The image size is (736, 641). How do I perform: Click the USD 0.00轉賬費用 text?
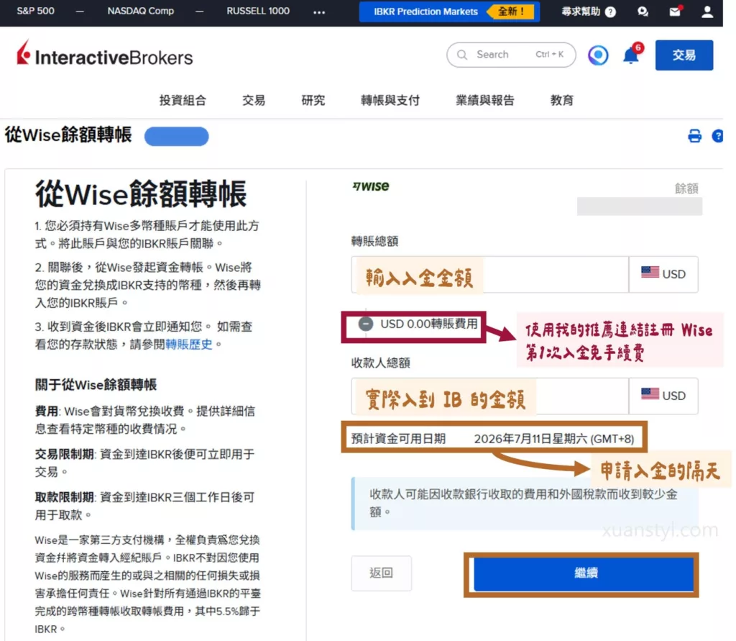tap(428, 324)
